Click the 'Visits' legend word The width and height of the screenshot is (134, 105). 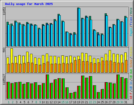pyautogui.click(x=131, y=52)
